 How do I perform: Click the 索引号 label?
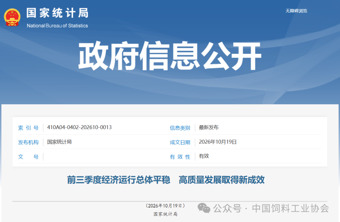click(x=28, y=128)
